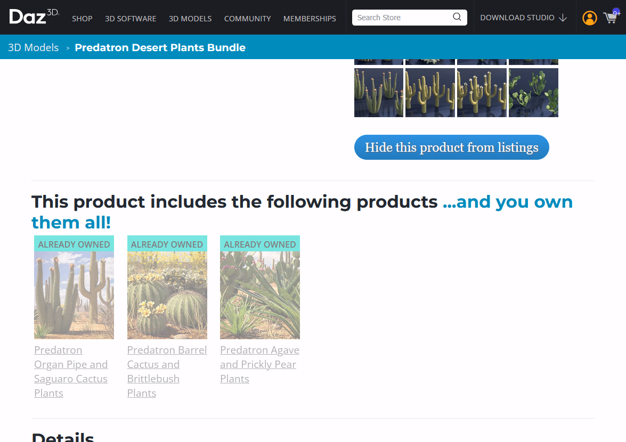Screen dimensions: 626x442
Task: Click the 3D Models breadcrumb link
Action: tap(33, 47)
